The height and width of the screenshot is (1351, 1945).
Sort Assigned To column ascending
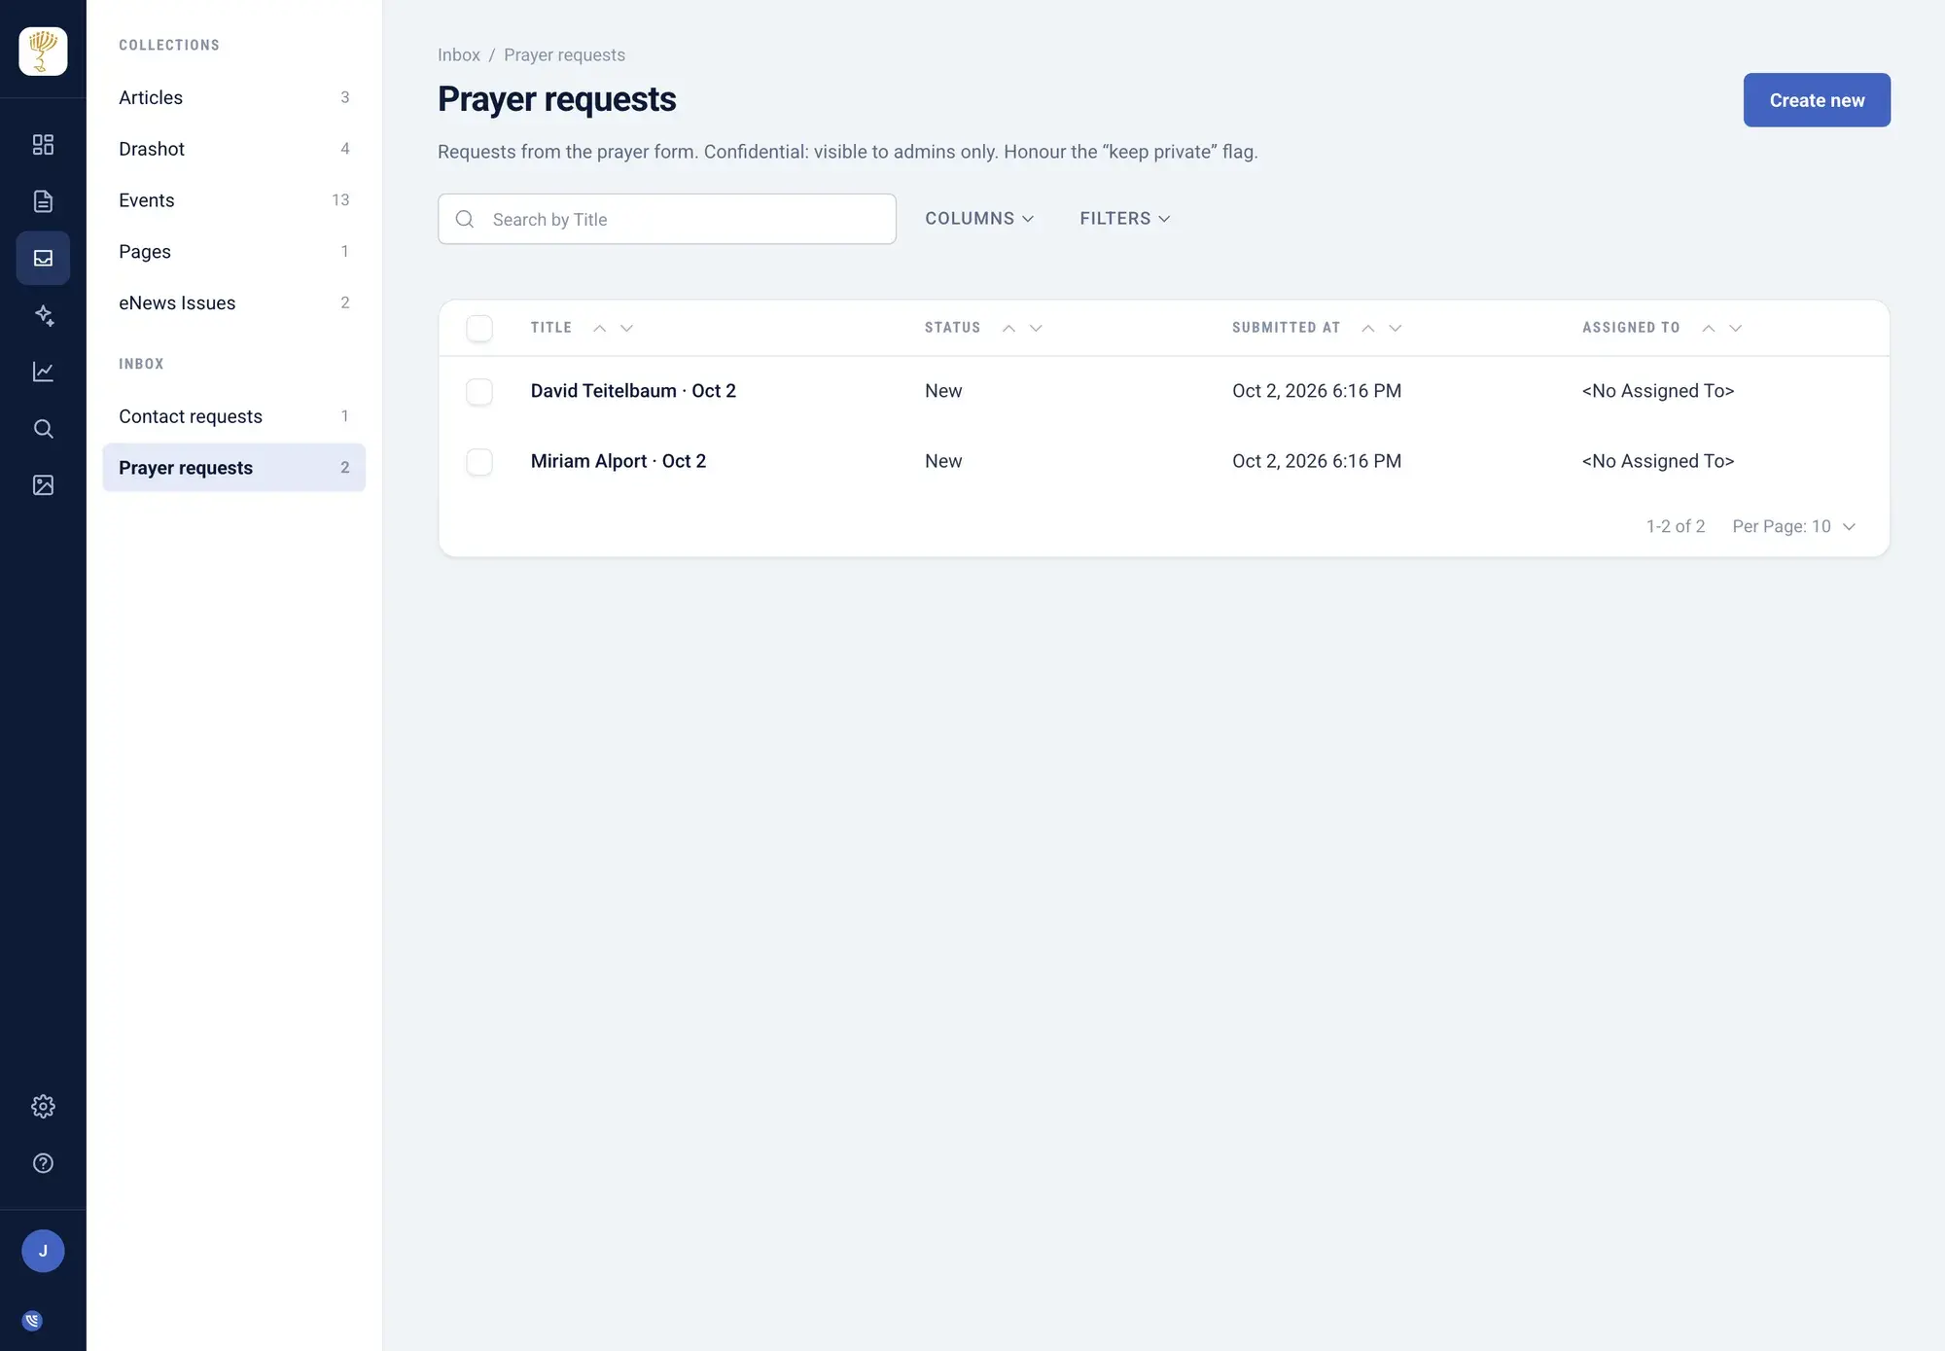(x=1709, y=328)
